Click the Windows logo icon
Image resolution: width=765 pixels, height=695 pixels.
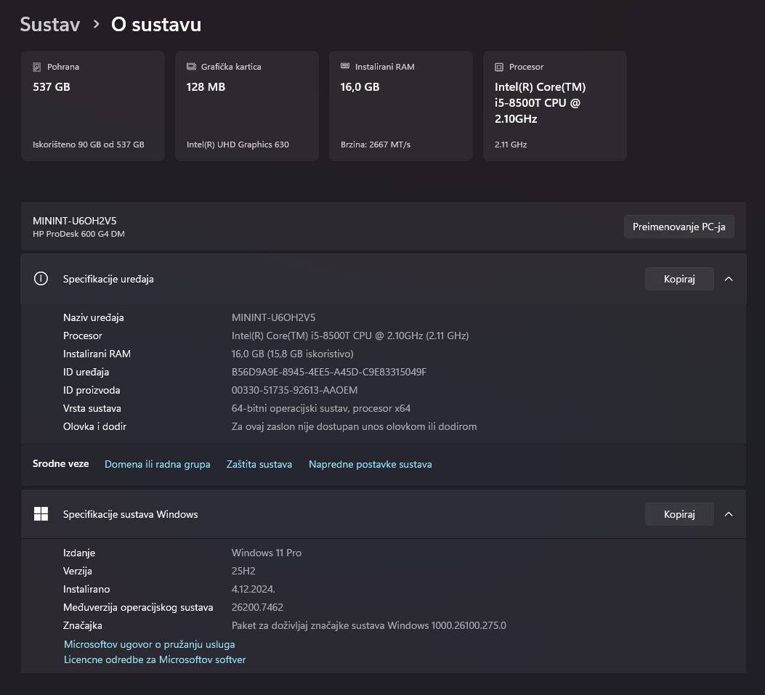(x=41, y=514)
